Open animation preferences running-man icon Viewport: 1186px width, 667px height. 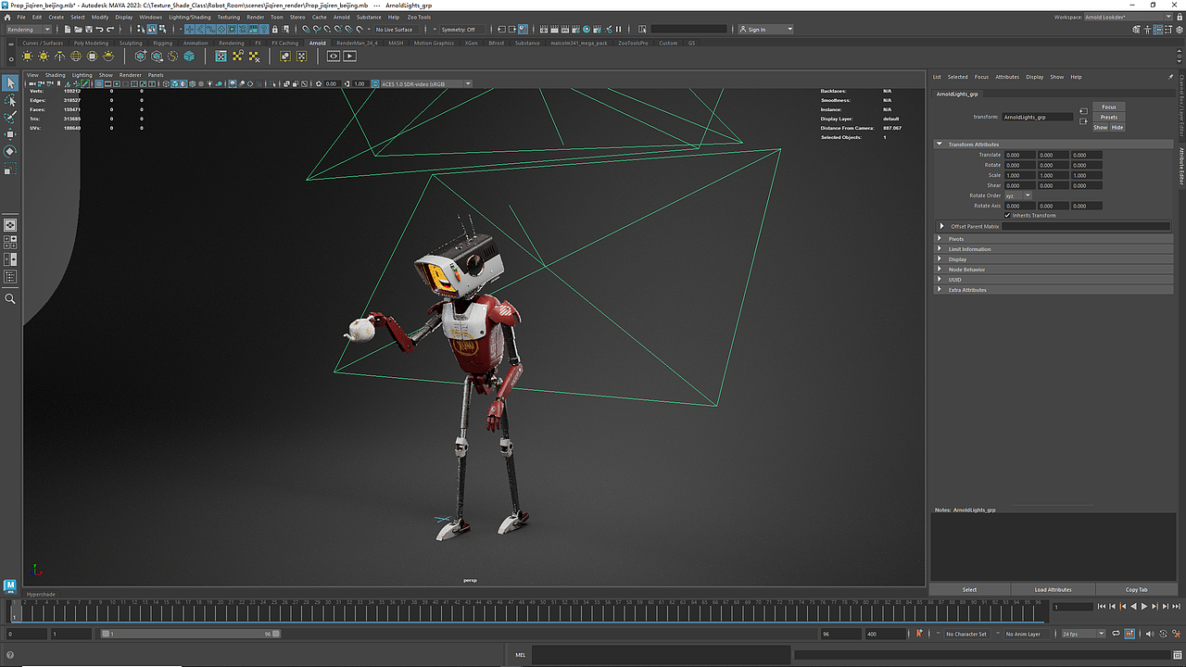(1176, 634)
